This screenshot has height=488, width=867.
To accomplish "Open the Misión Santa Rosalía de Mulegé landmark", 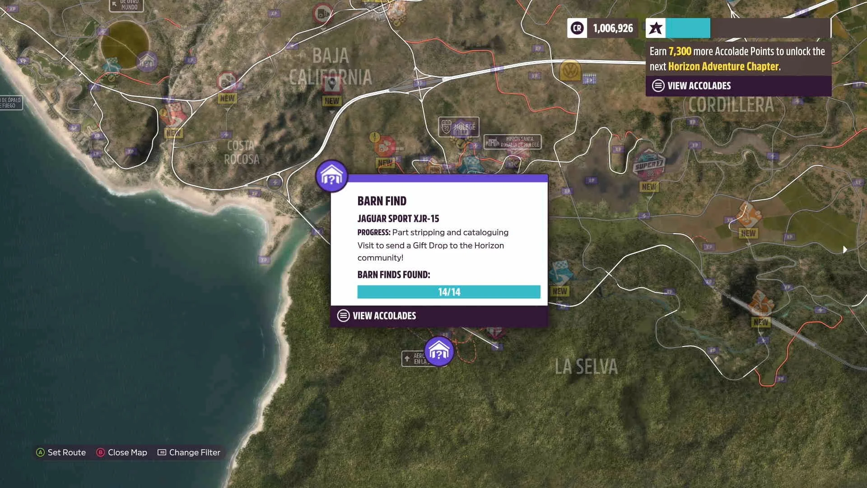I will click(x=513, y=142).
